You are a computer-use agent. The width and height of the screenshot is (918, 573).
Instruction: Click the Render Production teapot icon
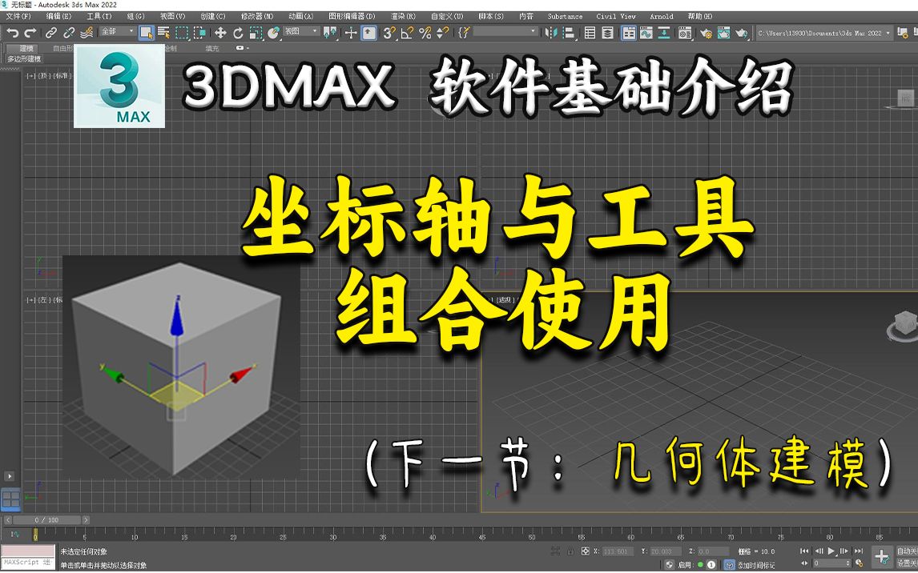pyautogui.click(x=741, y=32)
